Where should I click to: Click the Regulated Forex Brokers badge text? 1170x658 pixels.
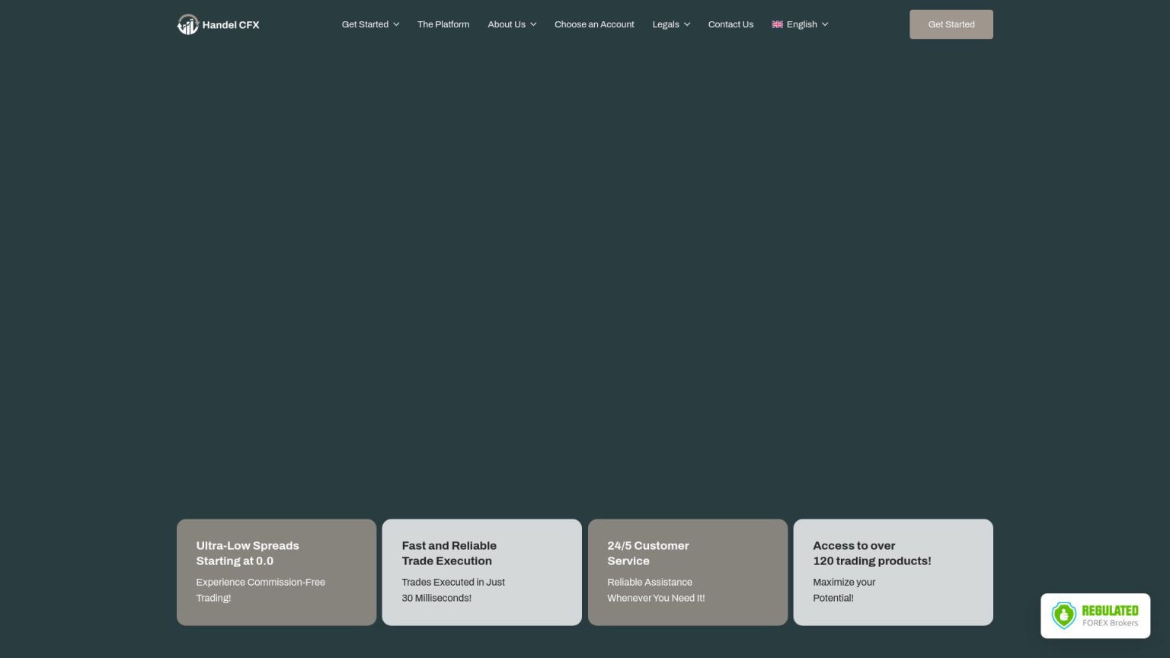tap(1110, 615)
